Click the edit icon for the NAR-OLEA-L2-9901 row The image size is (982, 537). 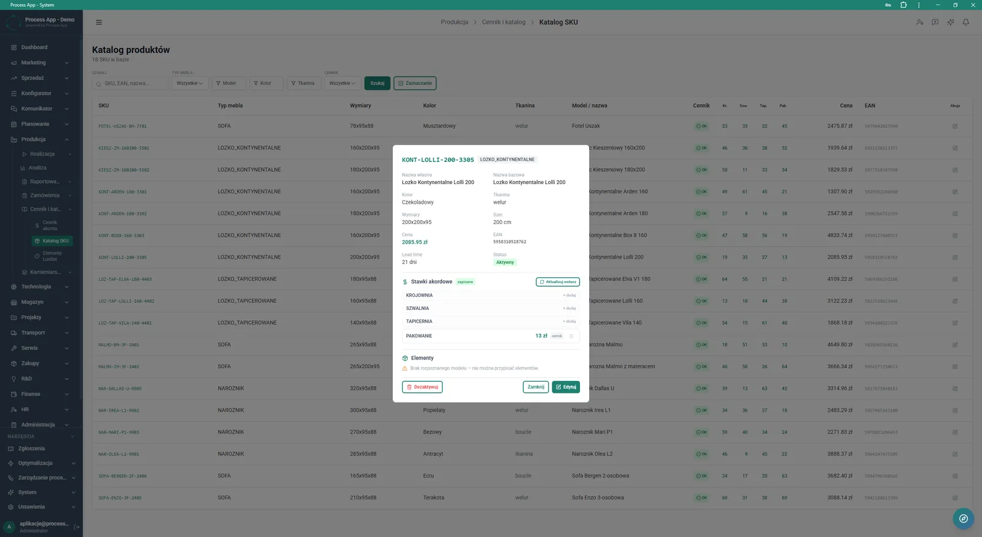pos(955,454)
